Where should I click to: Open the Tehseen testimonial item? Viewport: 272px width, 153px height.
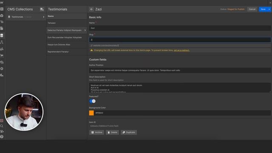point(67,23)
